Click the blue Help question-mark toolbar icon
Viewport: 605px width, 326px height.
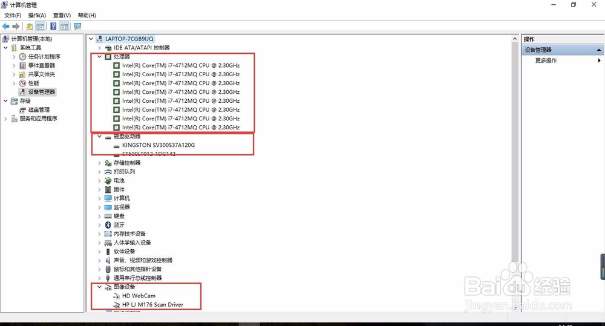tap(53, 26)
